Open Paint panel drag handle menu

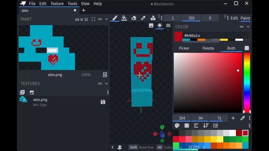[x=100, y=19]
